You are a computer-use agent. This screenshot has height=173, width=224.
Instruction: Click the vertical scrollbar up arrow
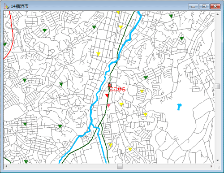[218, 14]
